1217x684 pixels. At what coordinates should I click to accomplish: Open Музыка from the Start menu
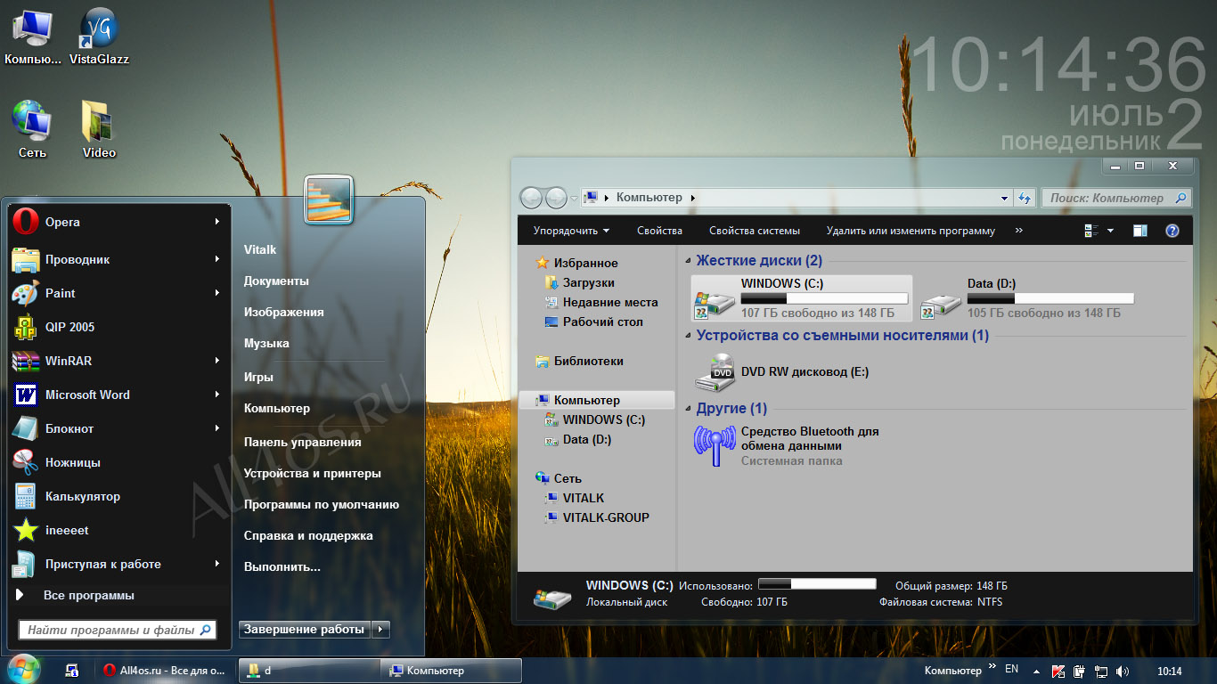[x=266, y=343]
